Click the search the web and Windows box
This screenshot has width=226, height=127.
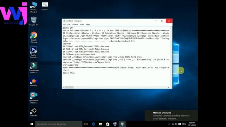tap(59, 124)
